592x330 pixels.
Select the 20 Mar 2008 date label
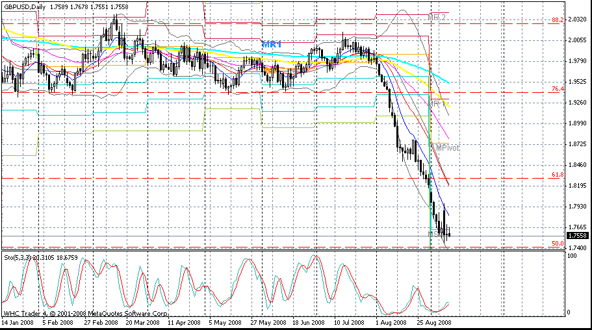tap(142, 322)
